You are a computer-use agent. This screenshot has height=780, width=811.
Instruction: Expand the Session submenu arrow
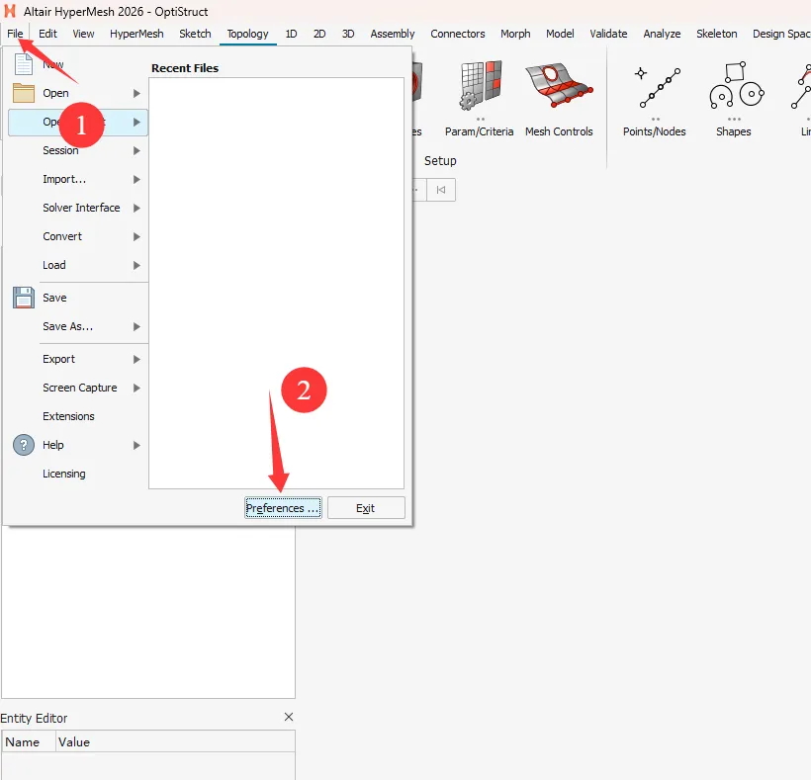(136, 150)
